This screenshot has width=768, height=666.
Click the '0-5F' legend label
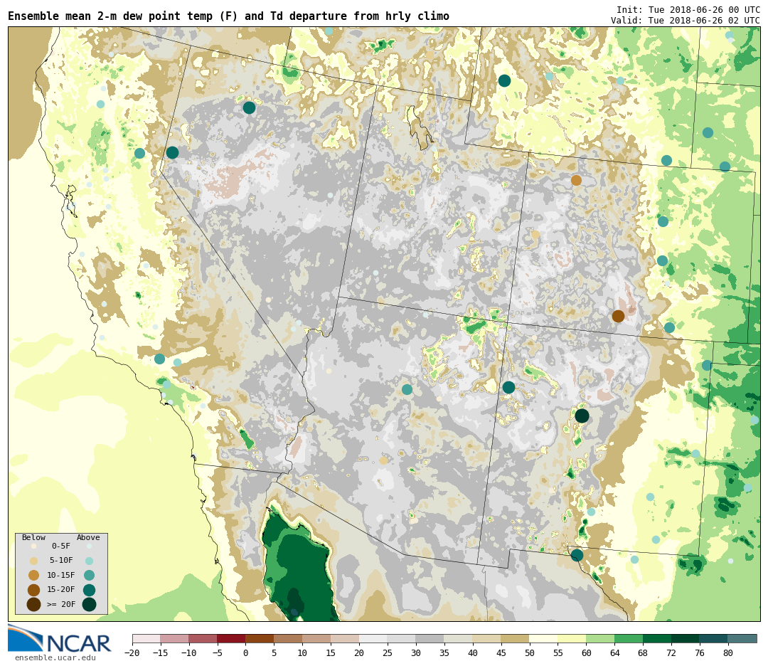(x=61, y=546)
